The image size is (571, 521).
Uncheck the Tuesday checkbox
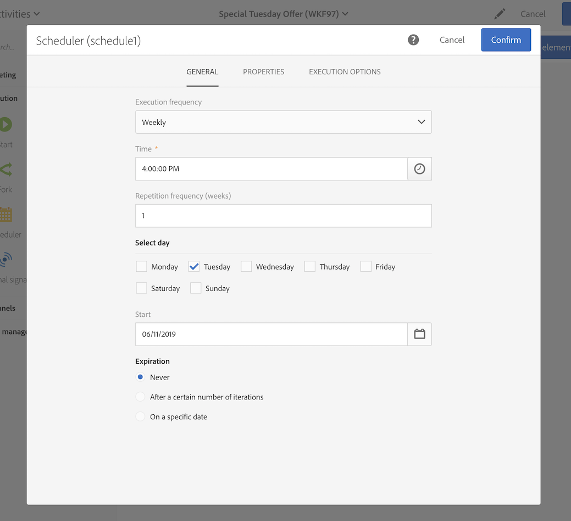(194, 267)
